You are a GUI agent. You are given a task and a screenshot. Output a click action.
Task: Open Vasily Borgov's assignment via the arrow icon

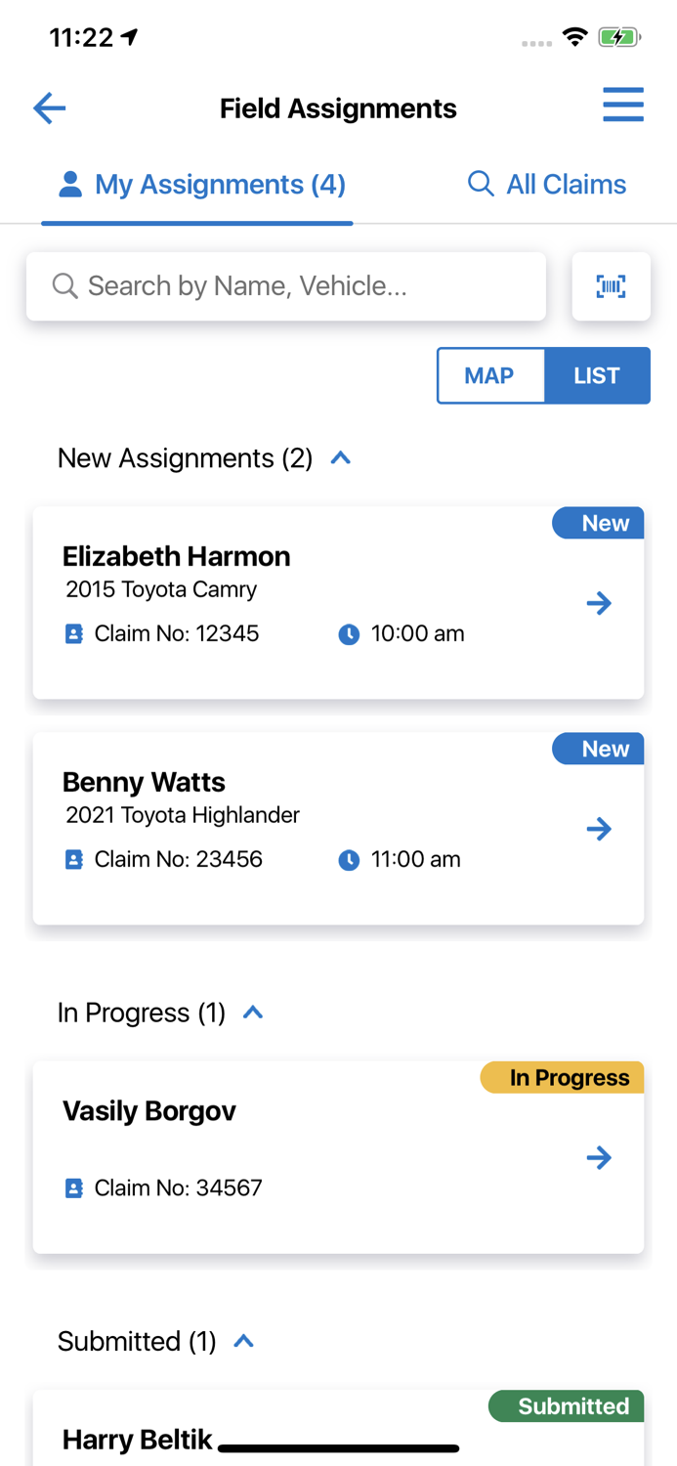tap(599, 1157)
